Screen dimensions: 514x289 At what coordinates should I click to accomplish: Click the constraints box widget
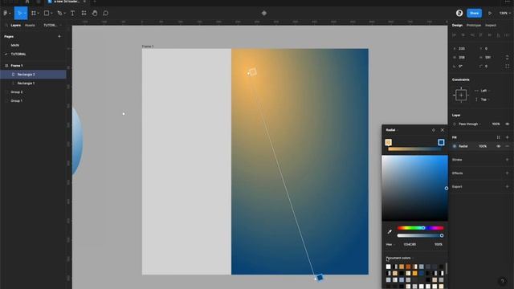[461, 95]
